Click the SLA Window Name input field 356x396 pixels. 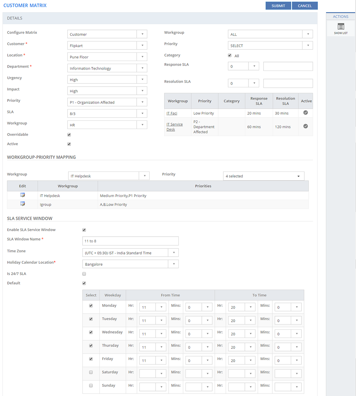click(x=130, y=241)
